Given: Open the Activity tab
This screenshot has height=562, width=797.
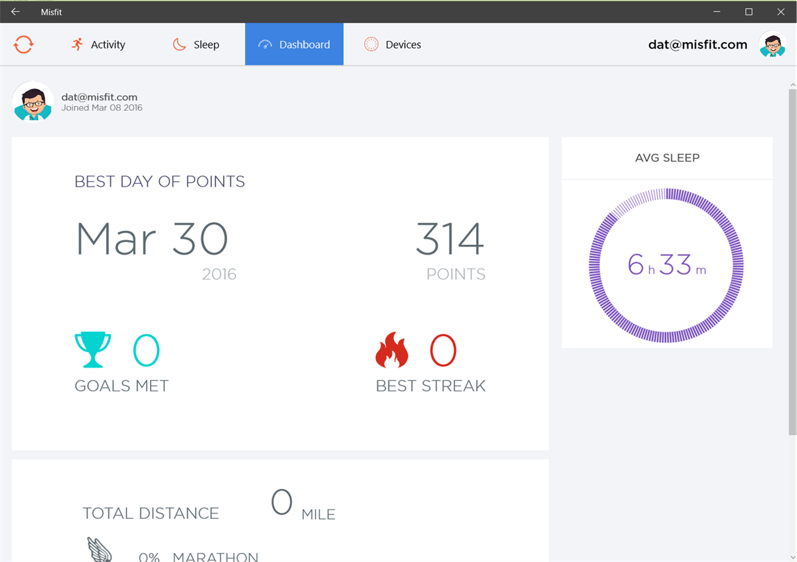Looking at the screenshot, I should point(98,44).
